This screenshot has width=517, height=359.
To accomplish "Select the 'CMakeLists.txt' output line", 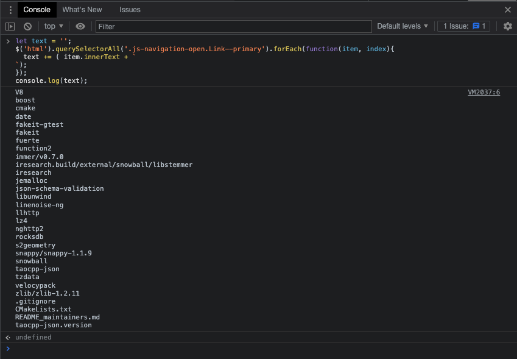I will [x=43, y=309].
